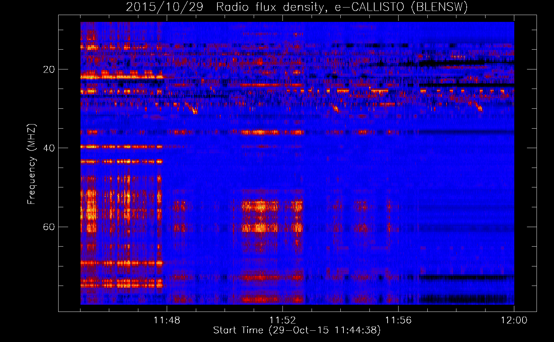Select the 'Frequency (MHZ)' y-axis label
554x342 pixels.
(x=32, y=164)
